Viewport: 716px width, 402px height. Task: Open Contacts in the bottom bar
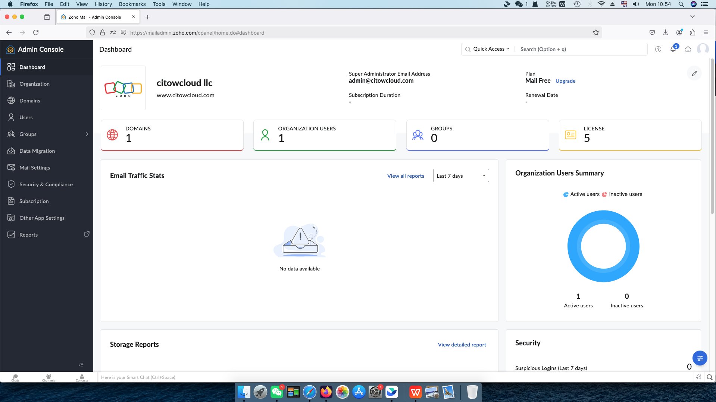coord(82,377)
